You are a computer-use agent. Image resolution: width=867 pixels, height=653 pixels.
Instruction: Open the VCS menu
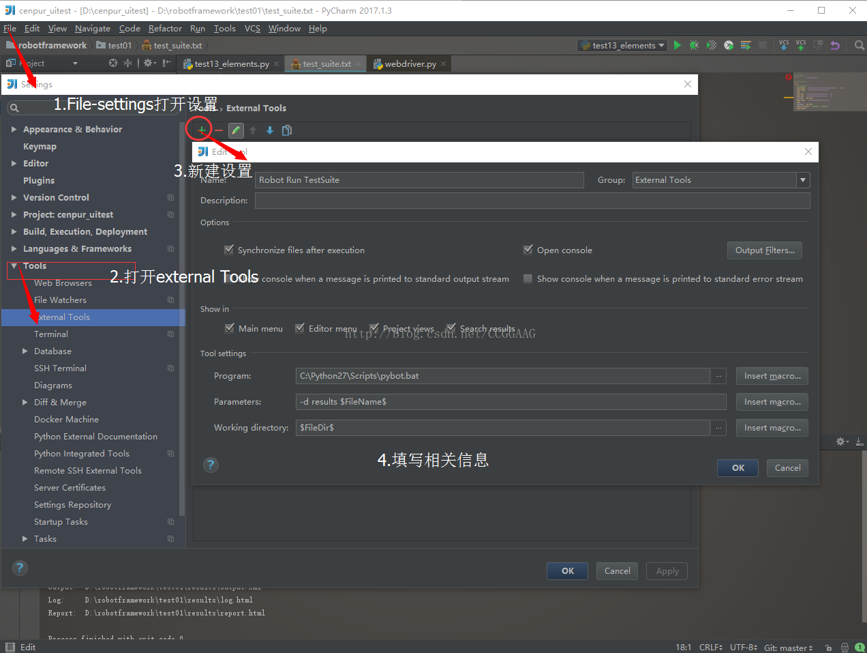point(252,29)
